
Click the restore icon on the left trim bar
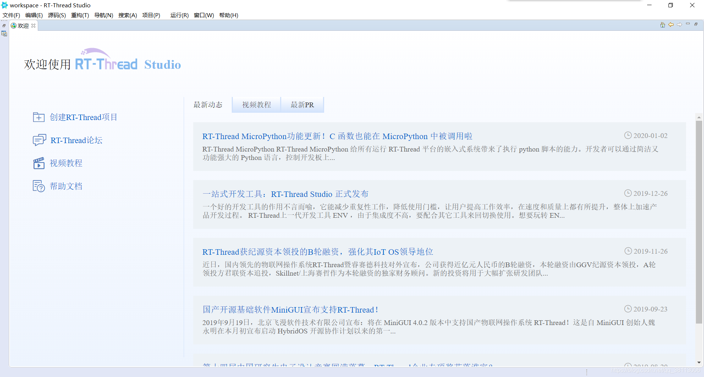point(4,26)
